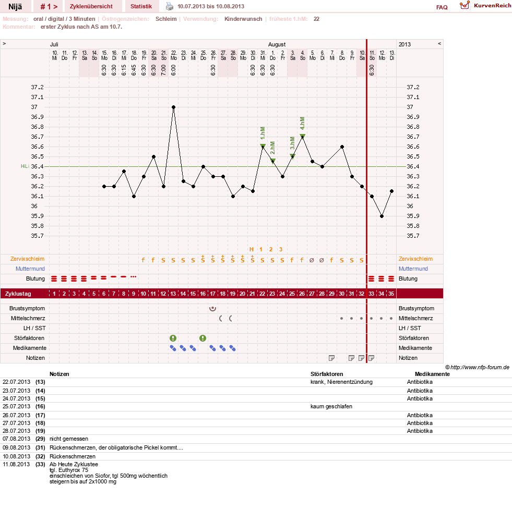Open the Nijä user tab
The image size is (512, 521).
click(15, 6)
